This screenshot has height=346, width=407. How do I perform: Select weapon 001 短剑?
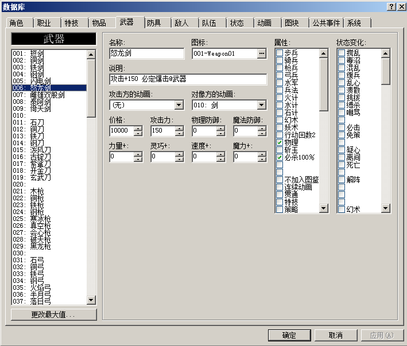click(49, 53)
